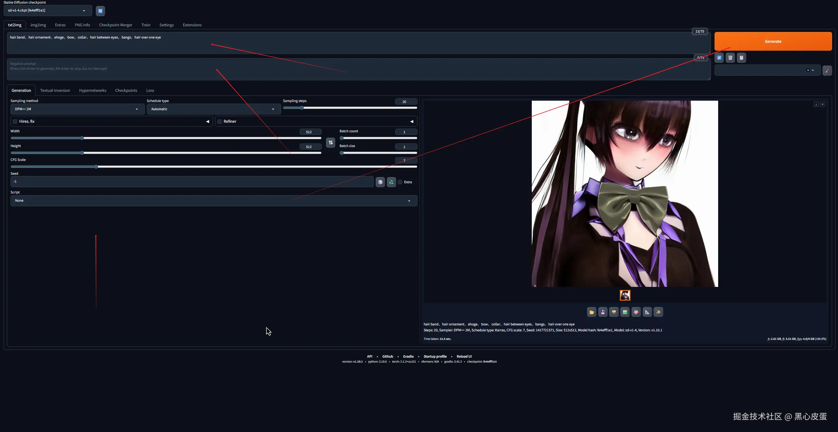This screenshot has height=432, width=838.
Task: Click the Reload UI link
Action: point(464,356)
